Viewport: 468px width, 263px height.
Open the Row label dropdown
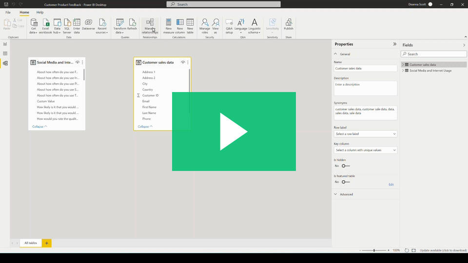[x=365, y=134]
